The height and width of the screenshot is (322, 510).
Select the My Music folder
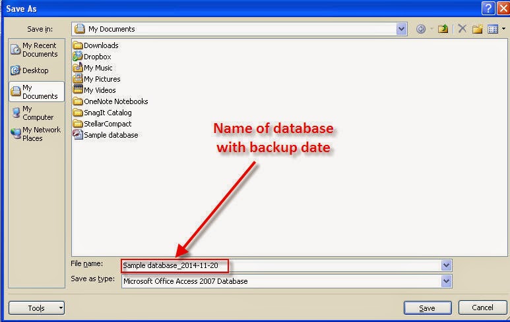93,68
